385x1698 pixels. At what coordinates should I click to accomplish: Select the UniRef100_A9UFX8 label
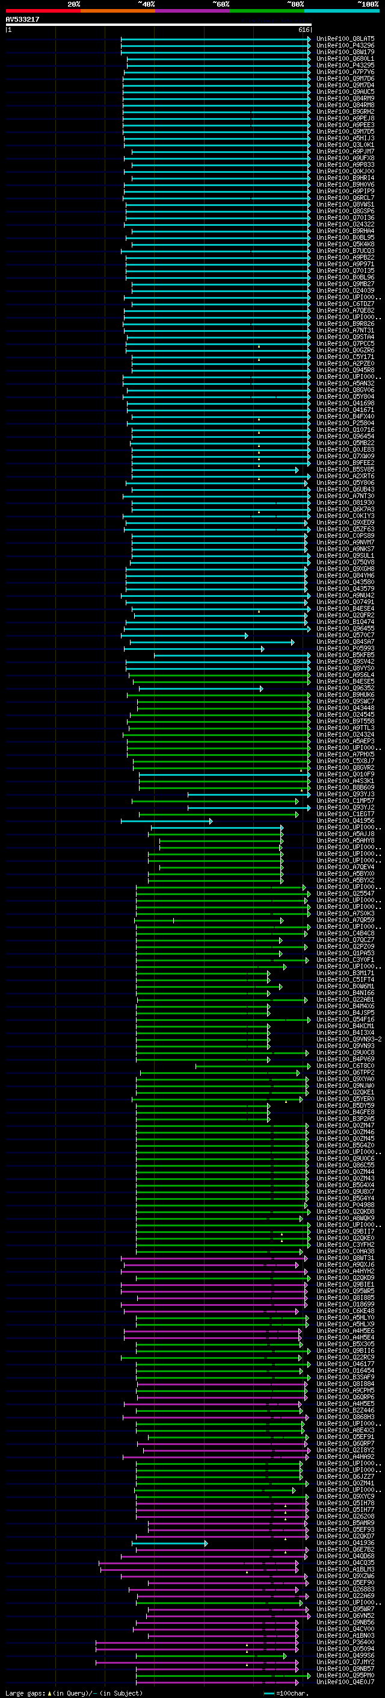point(345,158)
